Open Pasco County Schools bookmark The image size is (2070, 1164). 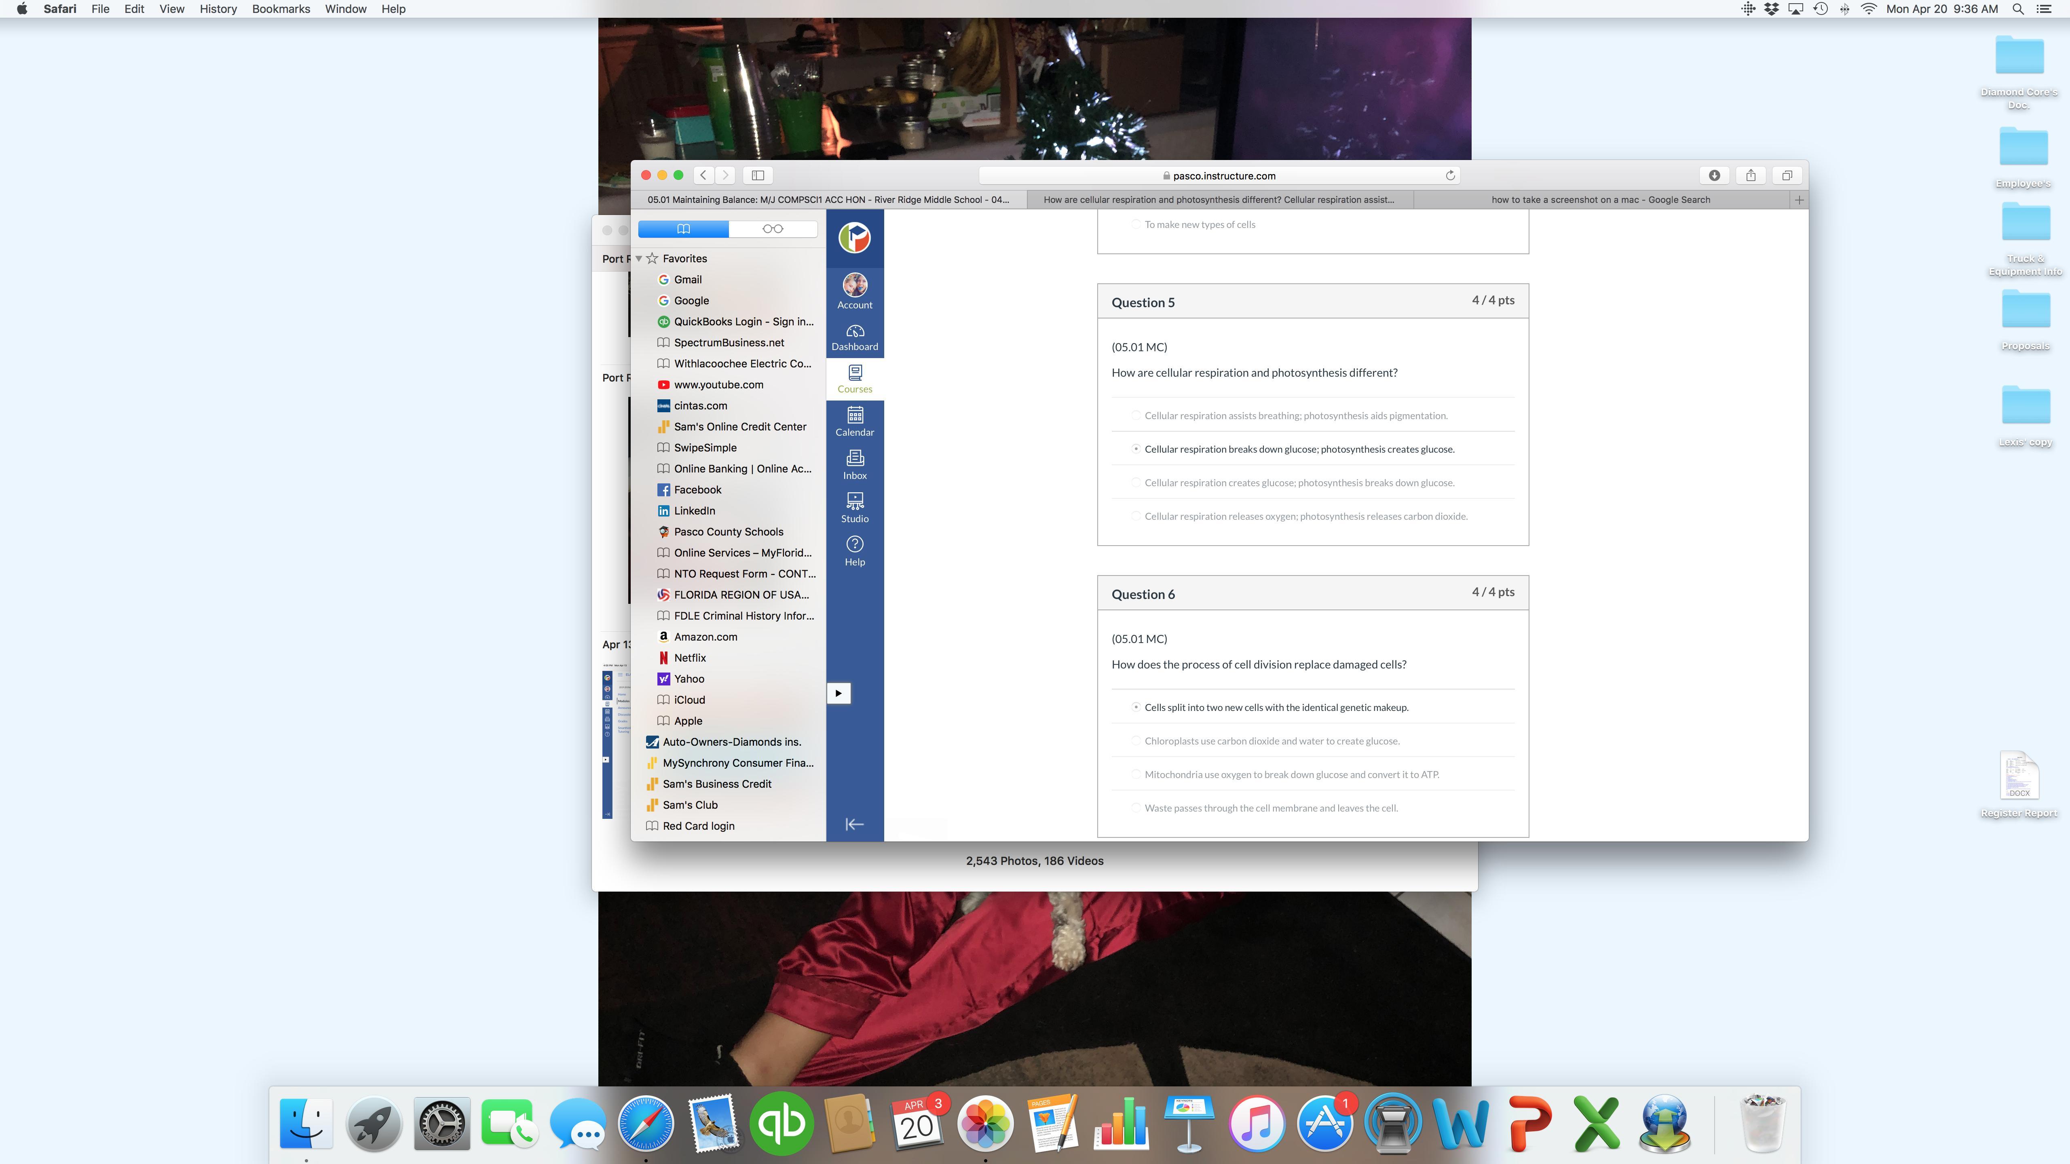pyautogui.click(x=728, y=532)
